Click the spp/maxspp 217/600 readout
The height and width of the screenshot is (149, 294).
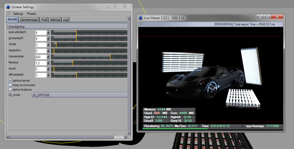pyautogui.click(x=263, y=126)
